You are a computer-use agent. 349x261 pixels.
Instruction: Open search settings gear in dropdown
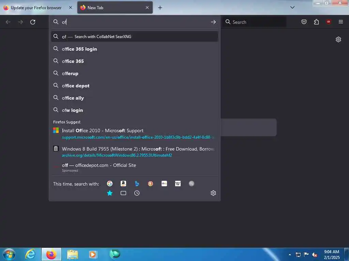tap(213, 193)
